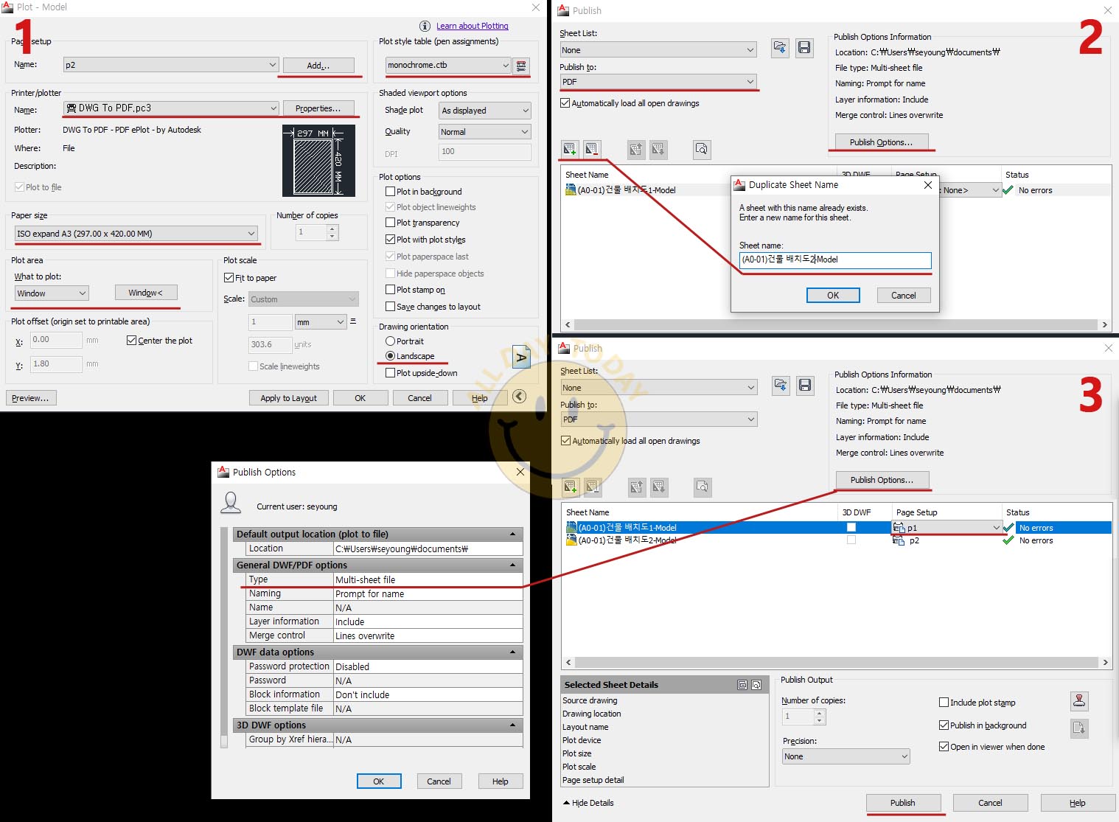Click the Publish button
This screenshot has height=822, width=1119.
903,803
